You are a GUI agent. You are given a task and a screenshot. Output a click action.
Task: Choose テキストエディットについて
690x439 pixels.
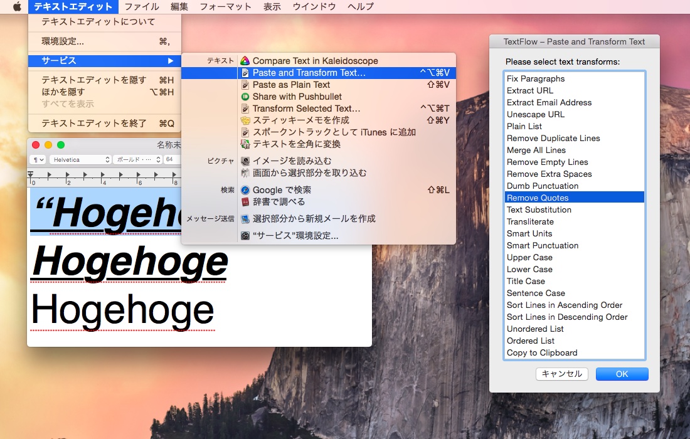pos(105,21)
